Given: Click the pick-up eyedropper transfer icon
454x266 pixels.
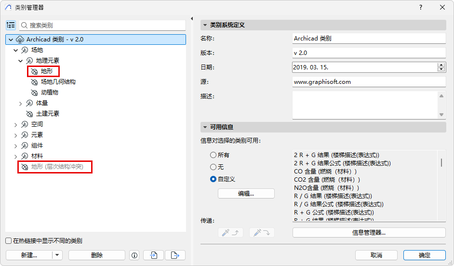Looking at the screenshot, I should [x=230, y=232].
